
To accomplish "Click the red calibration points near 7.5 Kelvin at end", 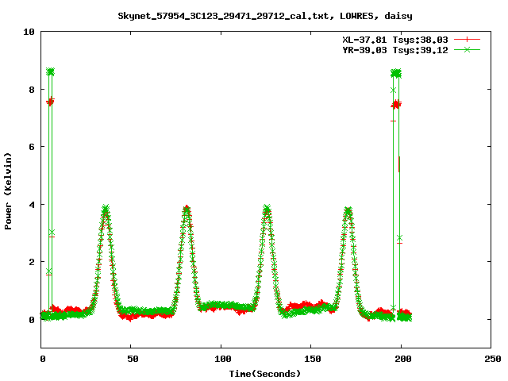I will (396, 104).
